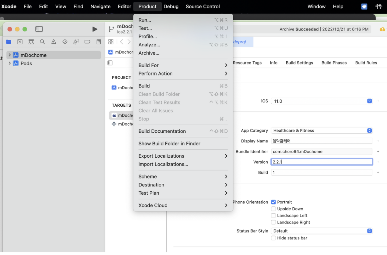
Task: Choose Import Localizations... menu item
Action: tap(183, 164)
